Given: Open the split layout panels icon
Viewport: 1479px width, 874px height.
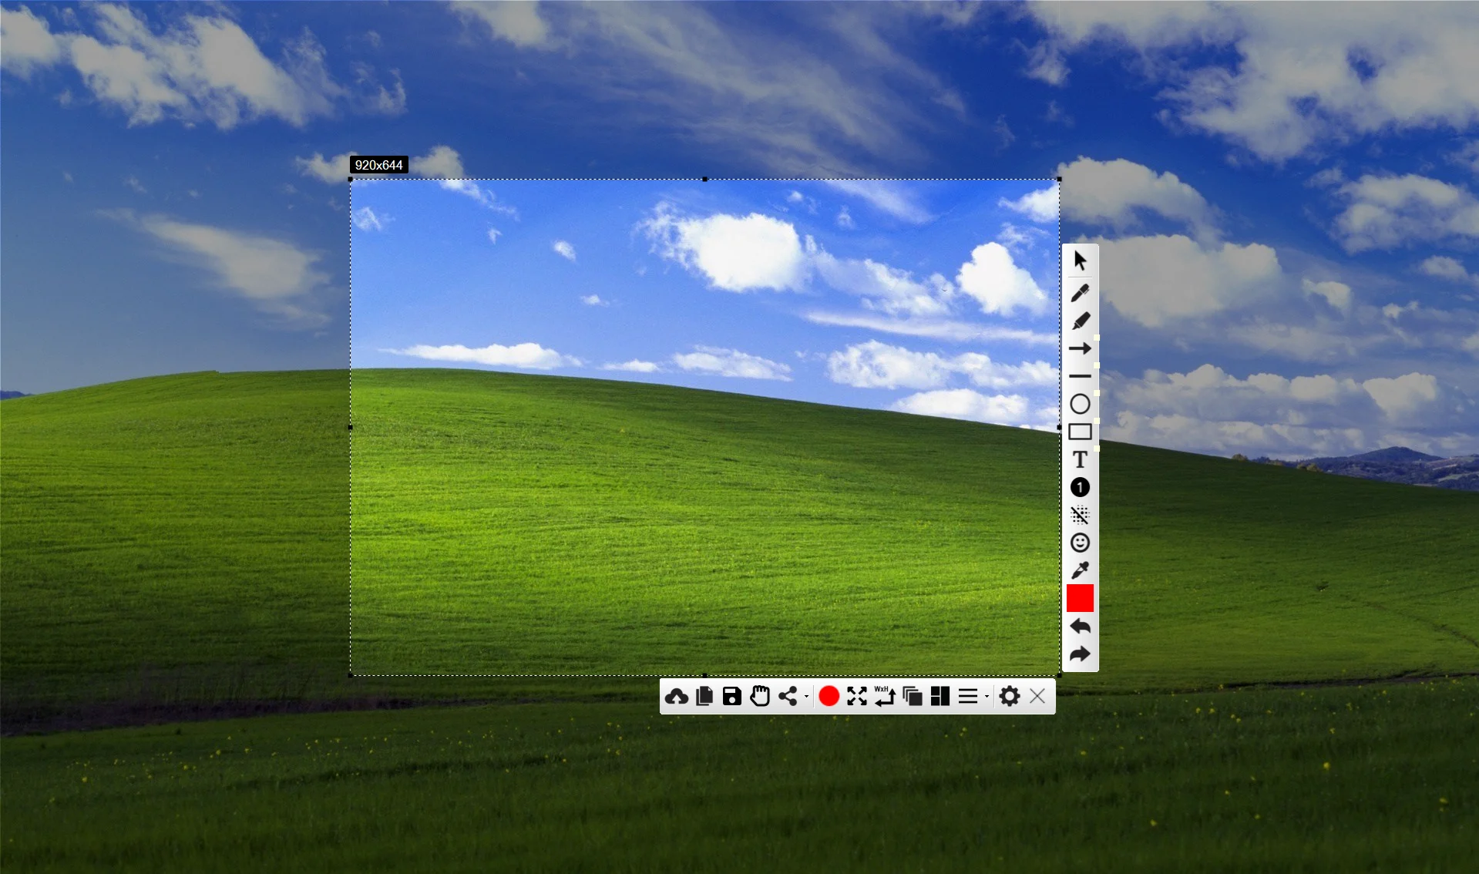Looking at the screenshot, I should point(940,697).
